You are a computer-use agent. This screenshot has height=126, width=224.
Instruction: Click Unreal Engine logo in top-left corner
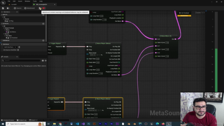click(3, 2)
